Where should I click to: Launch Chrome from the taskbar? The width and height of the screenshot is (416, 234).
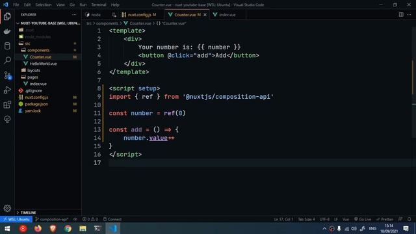pyautogui.click(x=68, y=228)
